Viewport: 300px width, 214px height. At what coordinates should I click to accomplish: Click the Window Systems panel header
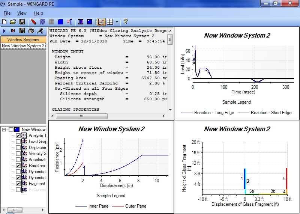pyautogui.click(x=23, y=39)
